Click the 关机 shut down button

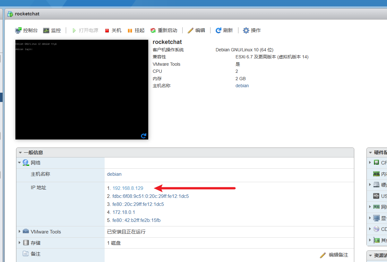113,30
